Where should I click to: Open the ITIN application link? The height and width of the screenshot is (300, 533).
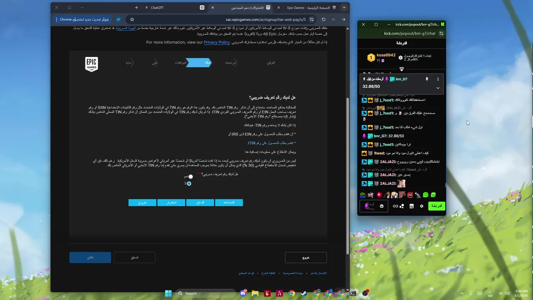pyautogui.click(x=271, y=143)
